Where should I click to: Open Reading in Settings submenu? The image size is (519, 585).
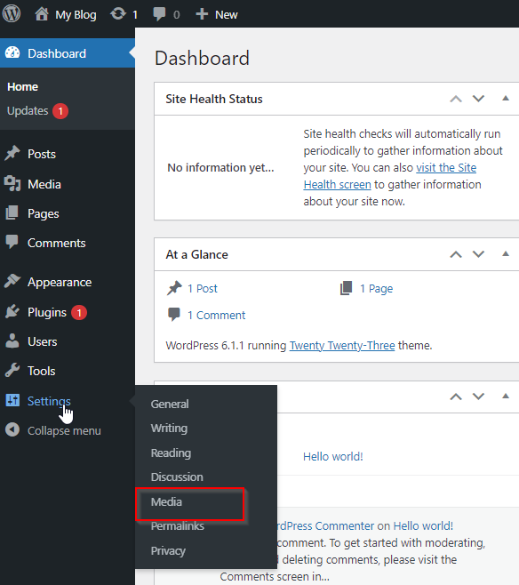(171, 453)
